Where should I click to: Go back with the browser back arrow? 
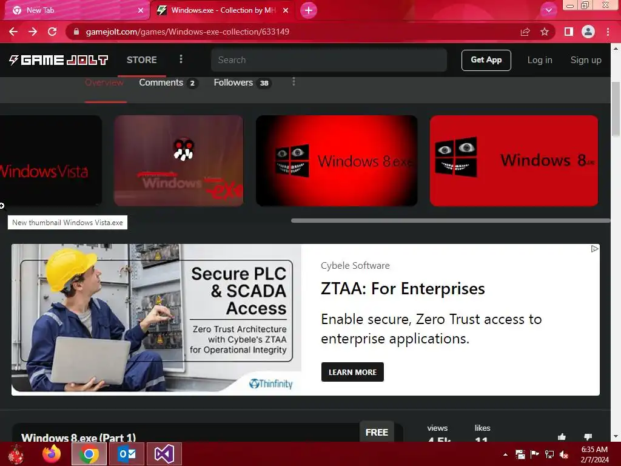pos(13,32)
